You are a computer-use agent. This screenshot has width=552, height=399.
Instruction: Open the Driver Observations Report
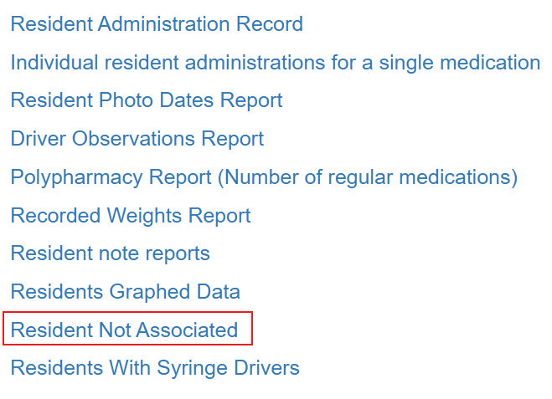tap(137, 139)
